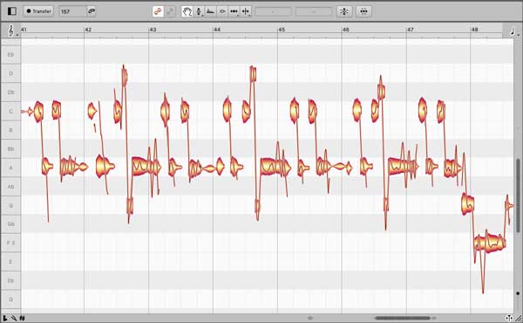This screenshot has height=323, width=523.
Task: Click the G label in pitch ruler
Action: point(10,205)
